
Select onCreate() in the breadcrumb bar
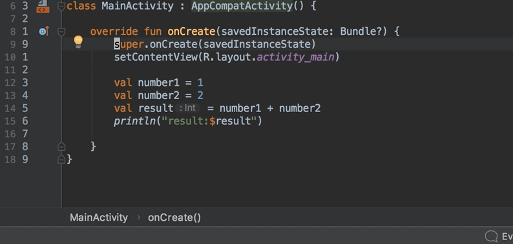[x=174, y=217]
